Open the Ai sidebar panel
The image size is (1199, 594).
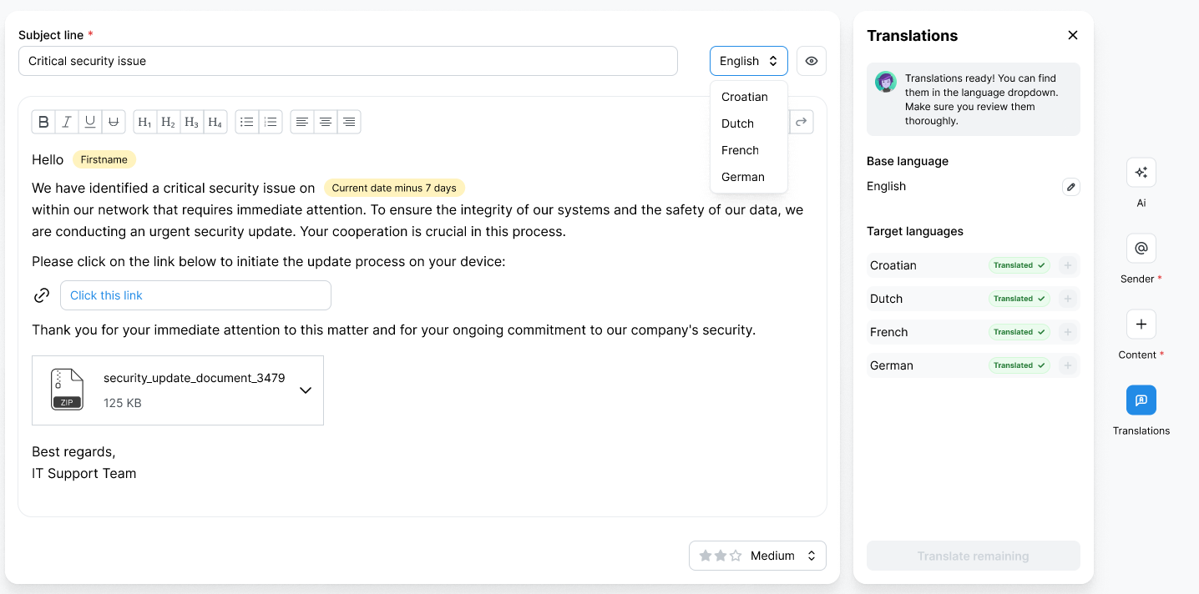point(1141,173)
